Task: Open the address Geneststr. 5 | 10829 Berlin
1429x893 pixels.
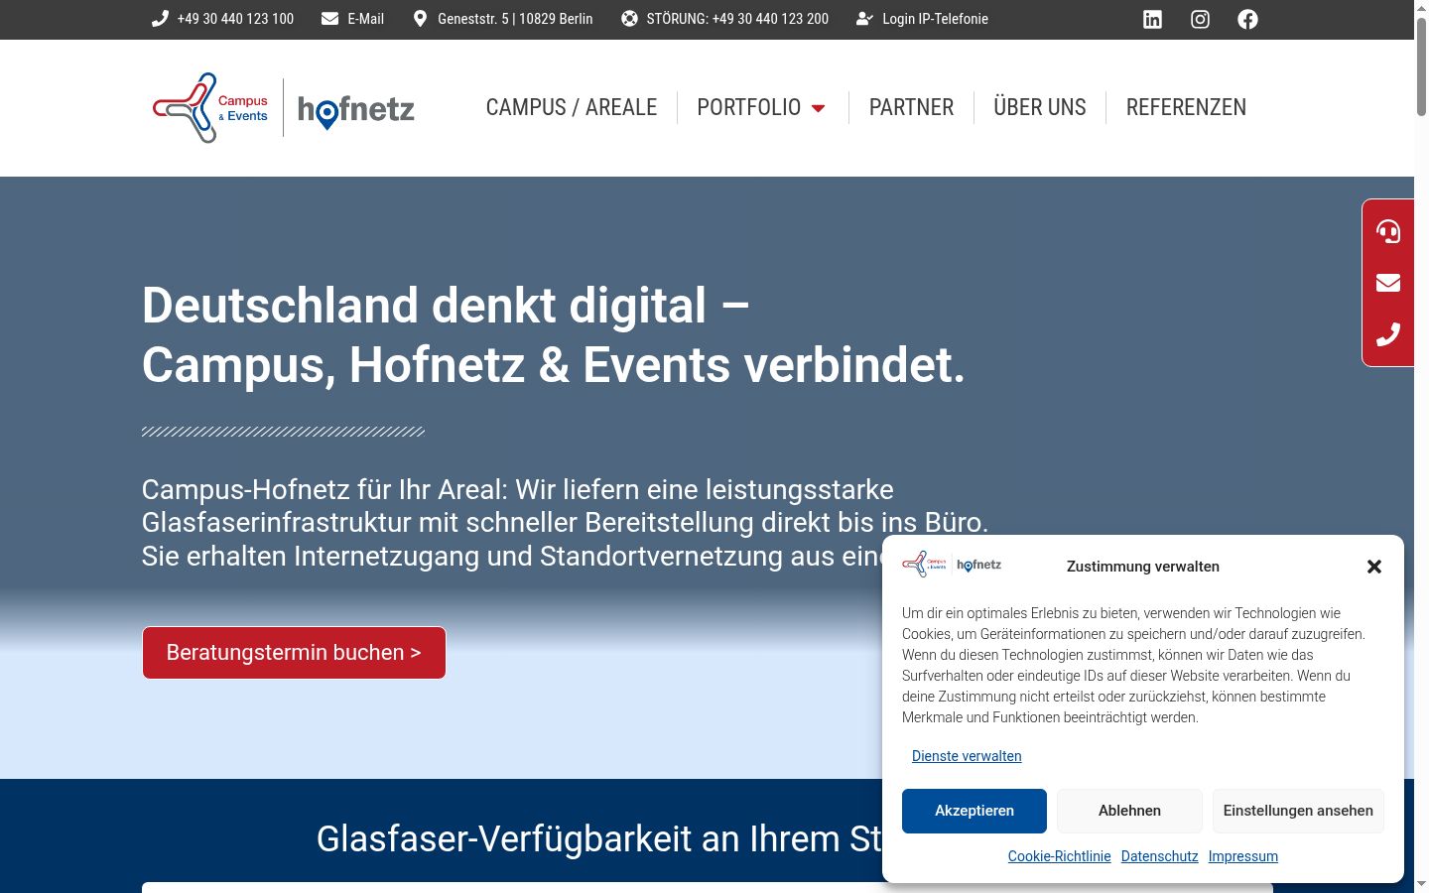Action: [x=515, y=19]
